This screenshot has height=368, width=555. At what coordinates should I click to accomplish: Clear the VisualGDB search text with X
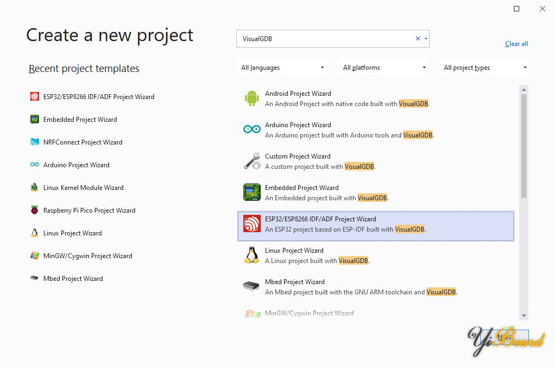(418, 38)
